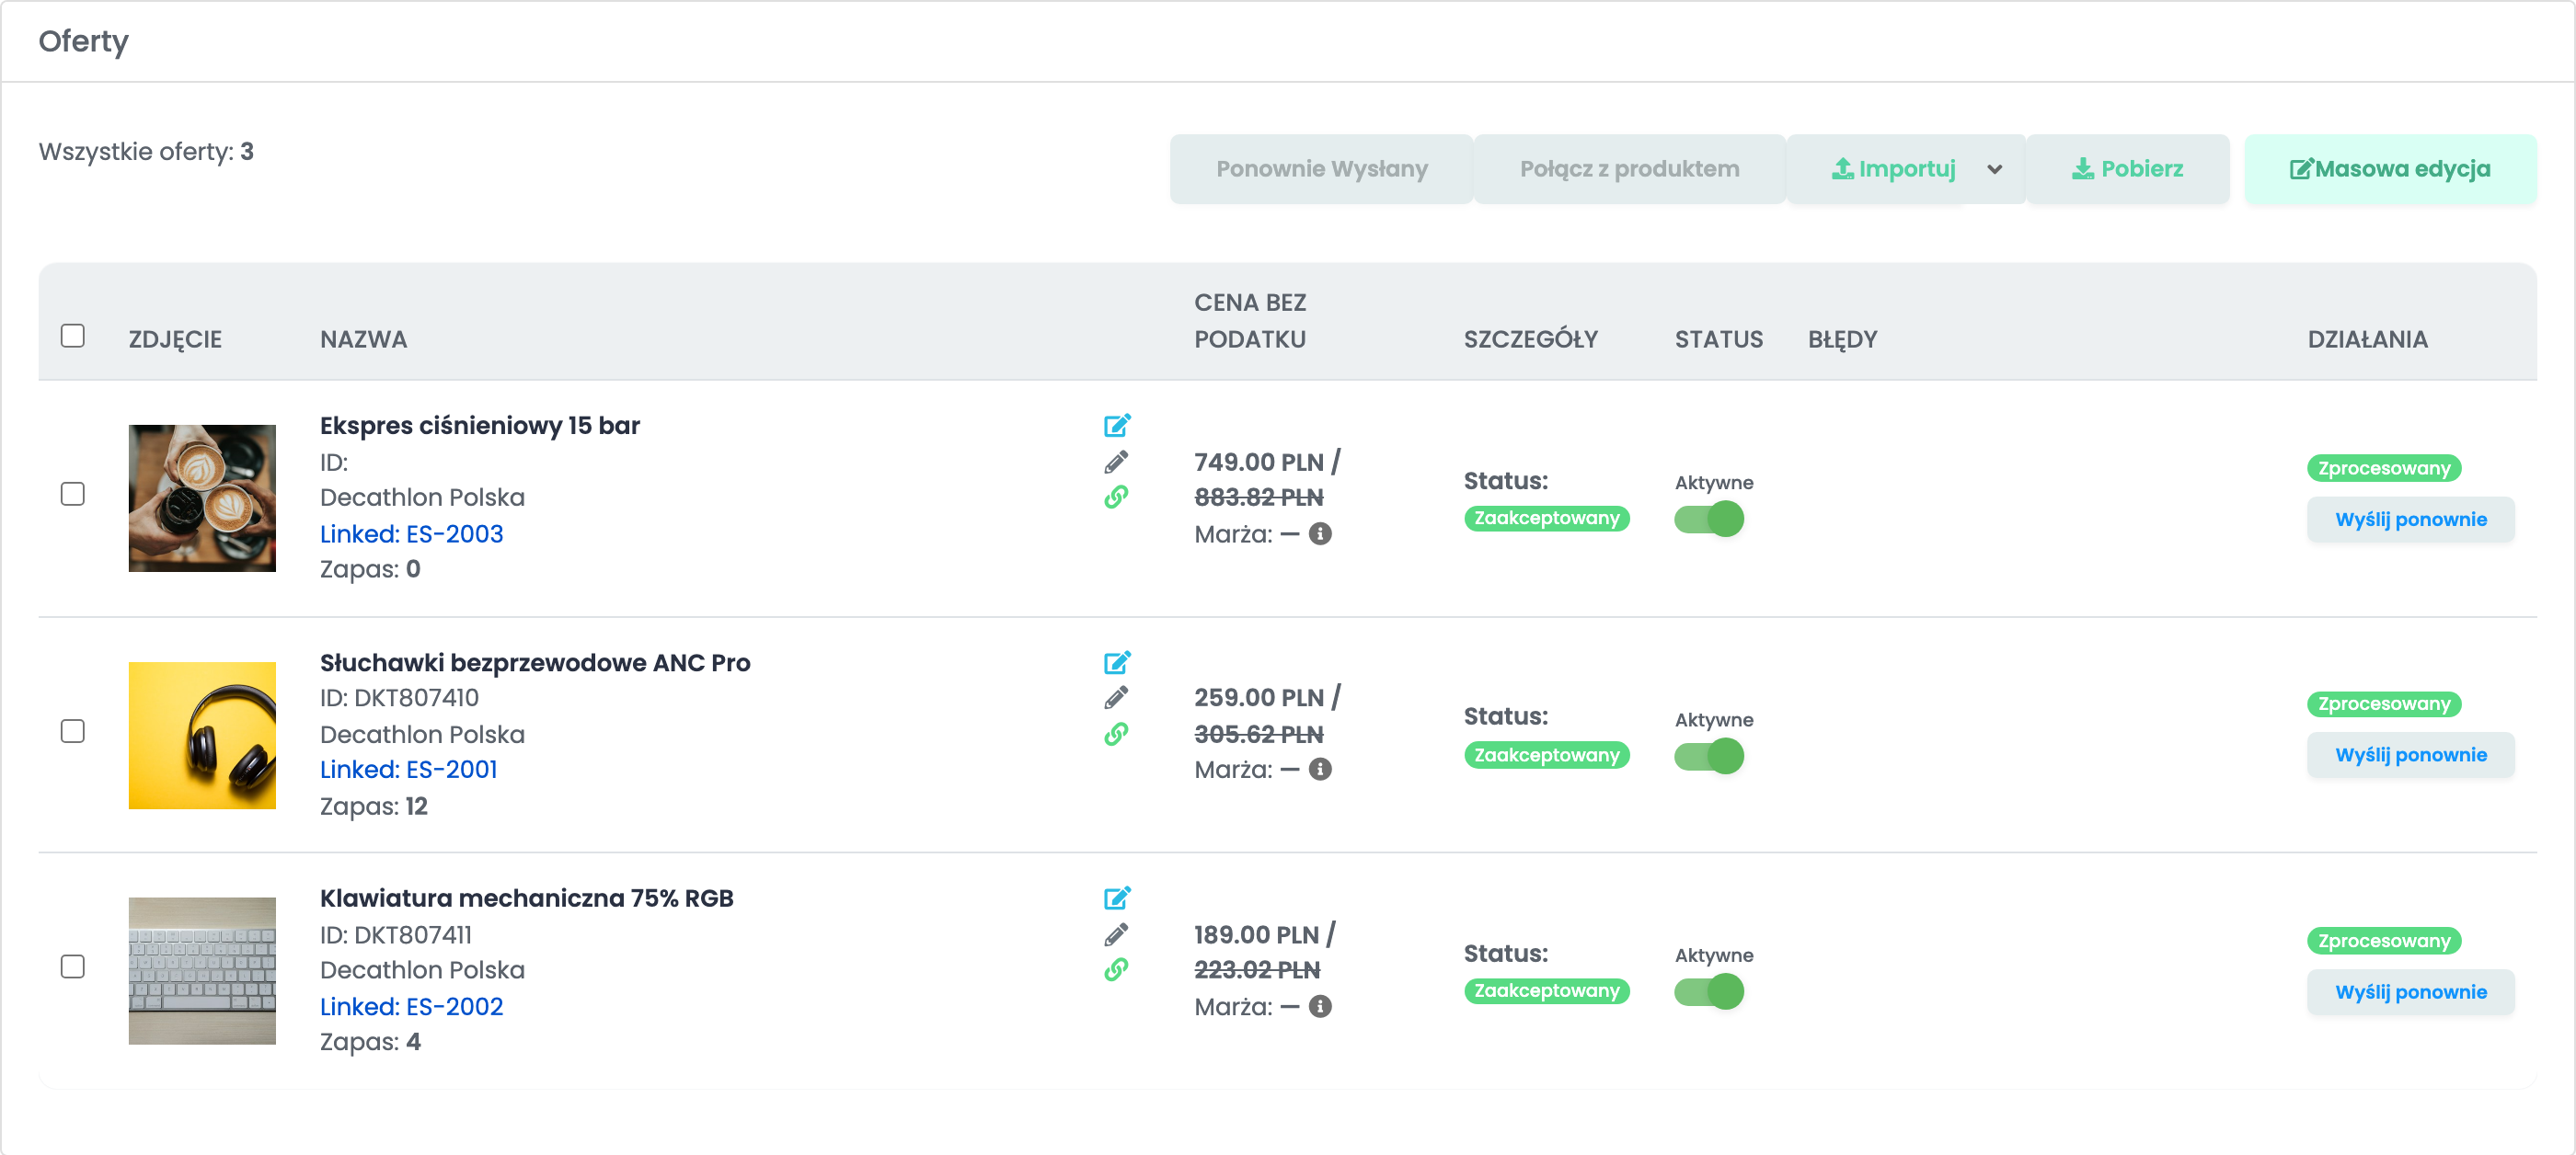The height and width of the screenshot is (1155, 2576).
Task: Select the Ekspres ciśnieniowy 15 bar checkbox
Action: coord(73,495)
